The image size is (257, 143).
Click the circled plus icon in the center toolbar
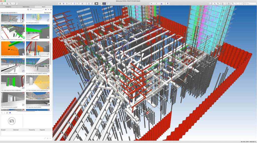pos(63,4)
